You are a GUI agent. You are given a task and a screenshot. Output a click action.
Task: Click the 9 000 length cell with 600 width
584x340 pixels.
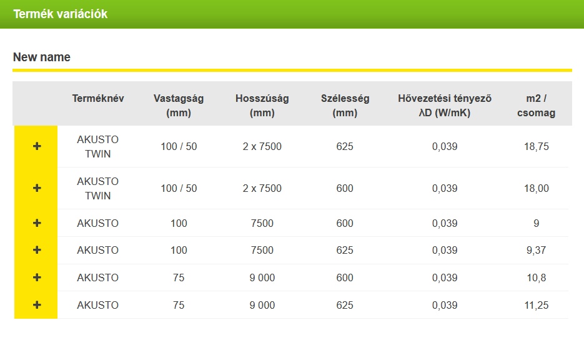262,277
